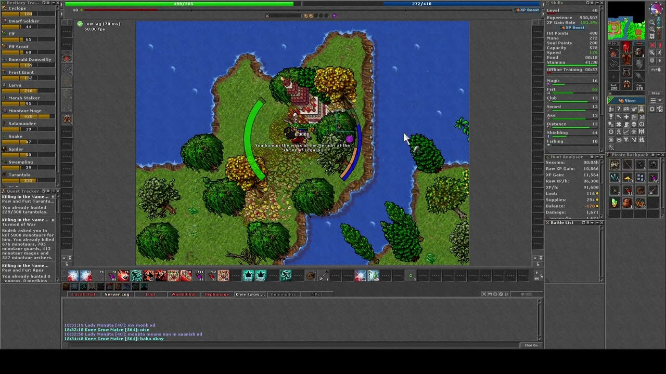666x374 pixels.
Task: Click Minotaur Mage bestiary entry
Action: 28,113
